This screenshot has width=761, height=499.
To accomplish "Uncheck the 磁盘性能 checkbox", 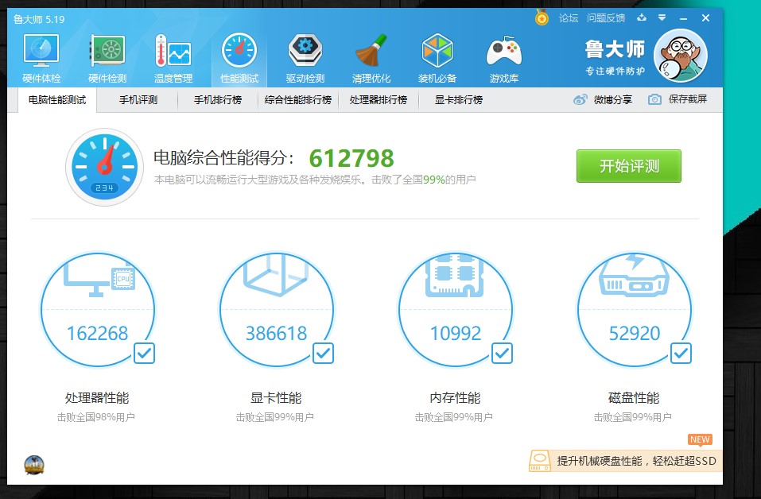I will point(681,353).
